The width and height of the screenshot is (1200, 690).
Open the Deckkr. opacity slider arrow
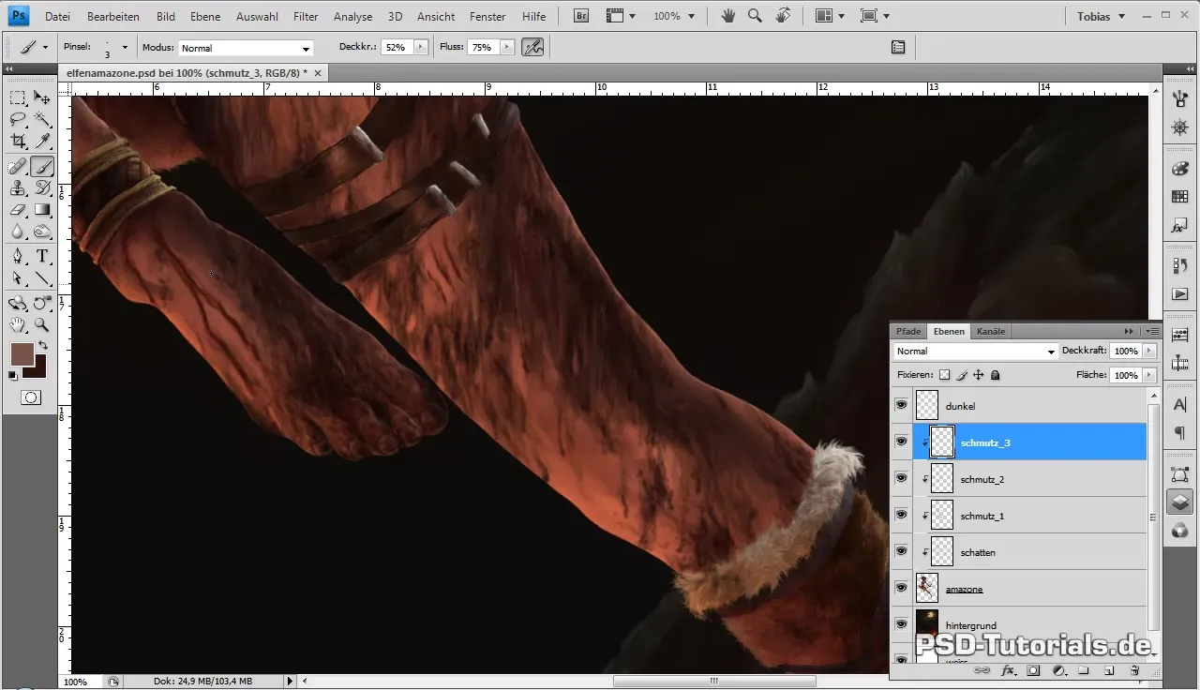421,47
